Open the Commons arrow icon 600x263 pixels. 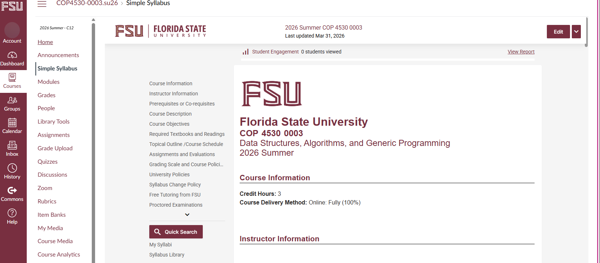click(x=12, y=190)
